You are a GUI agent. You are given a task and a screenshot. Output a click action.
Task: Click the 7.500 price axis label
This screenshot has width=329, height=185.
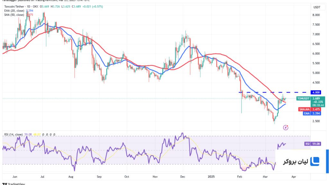316,25
